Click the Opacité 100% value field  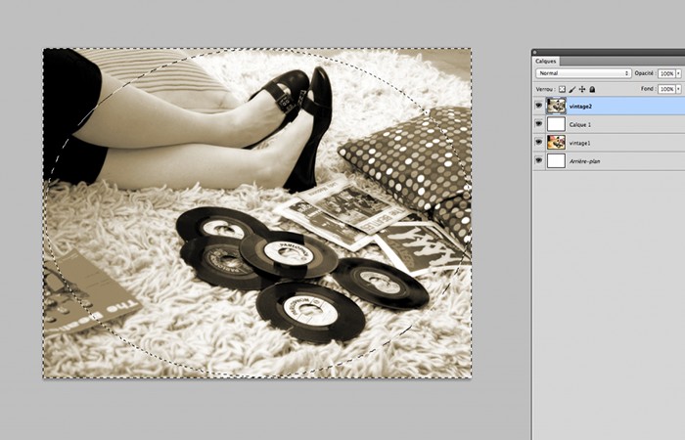[x=666, y=73]
